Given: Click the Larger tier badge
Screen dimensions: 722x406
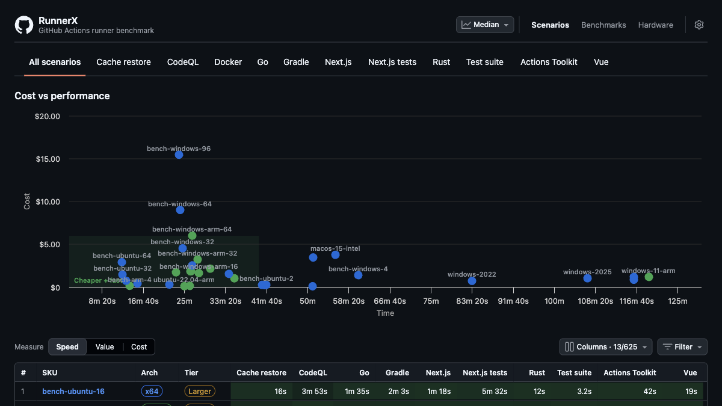Looking at the screenshot, I should tap(200, 392).
